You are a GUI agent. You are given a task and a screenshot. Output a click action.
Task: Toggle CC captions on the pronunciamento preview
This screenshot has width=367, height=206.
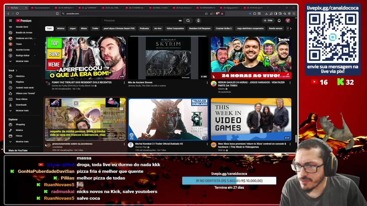coord(122,109)
